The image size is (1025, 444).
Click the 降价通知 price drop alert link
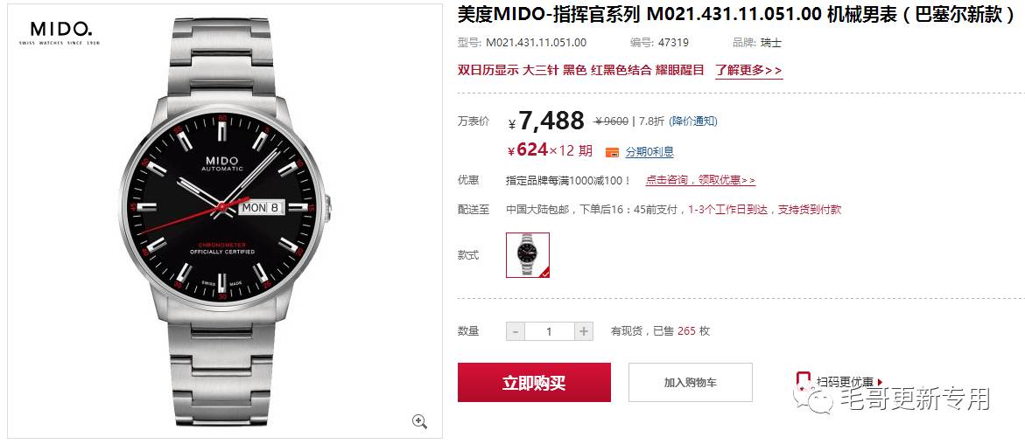pyautogui.click(x=693, y=121)
